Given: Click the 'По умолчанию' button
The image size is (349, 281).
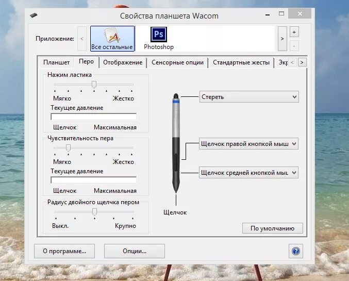Looking at the screenshot, I should click(272, 228).
